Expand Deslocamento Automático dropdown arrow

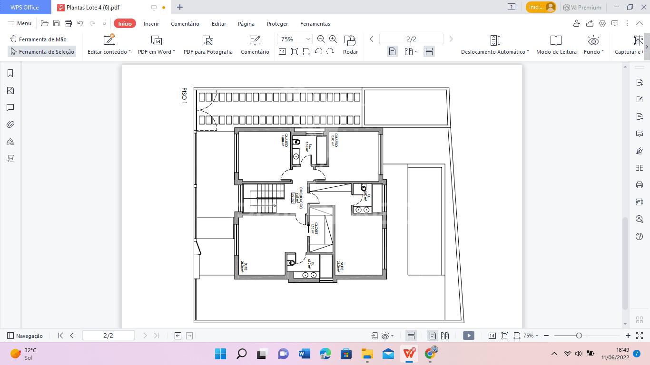528,51
